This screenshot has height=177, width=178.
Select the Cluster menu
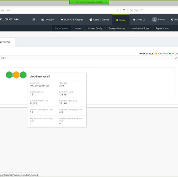tap(121, 20)
